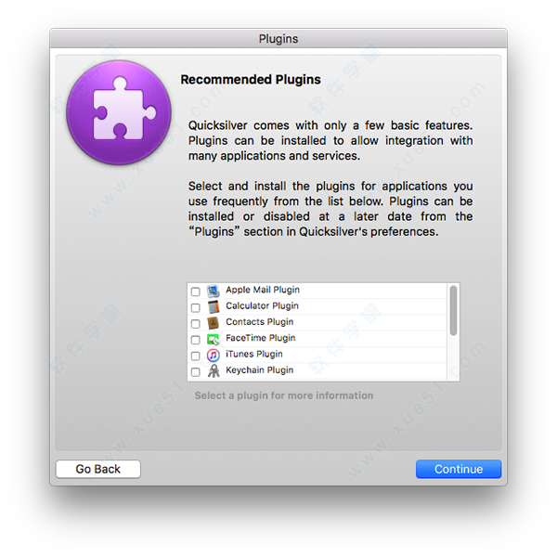Click the Plugins window title bar
Viewport: 557px width, 557px height.
(278, 38)
